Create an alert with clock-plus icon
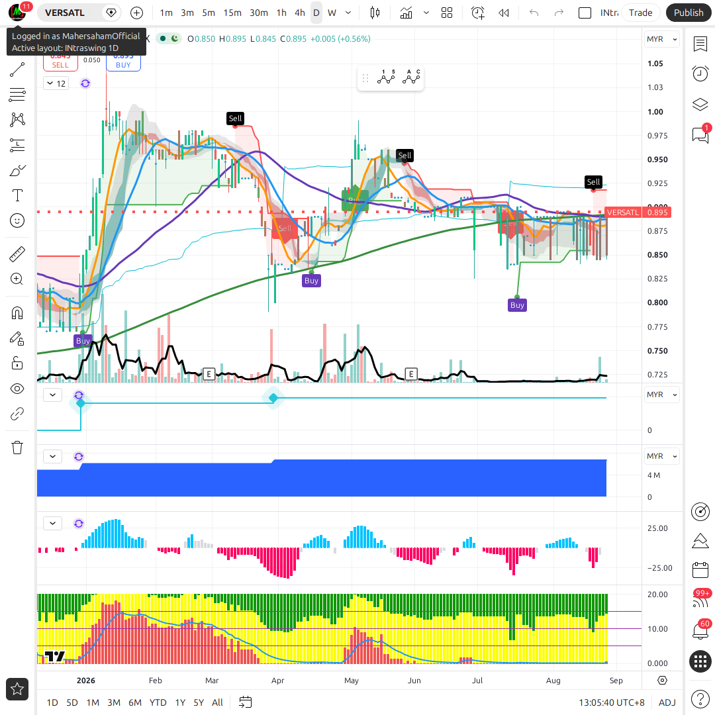 (477, 13)
